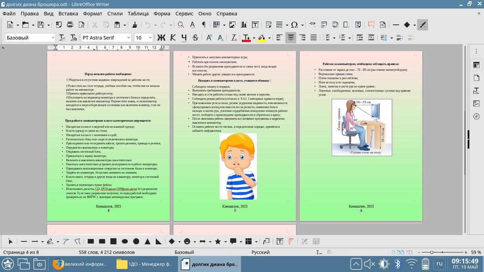The height and width of the screenshot is (272, 484).
Task: Open the Таблица menu
Action: pos(138,13)
